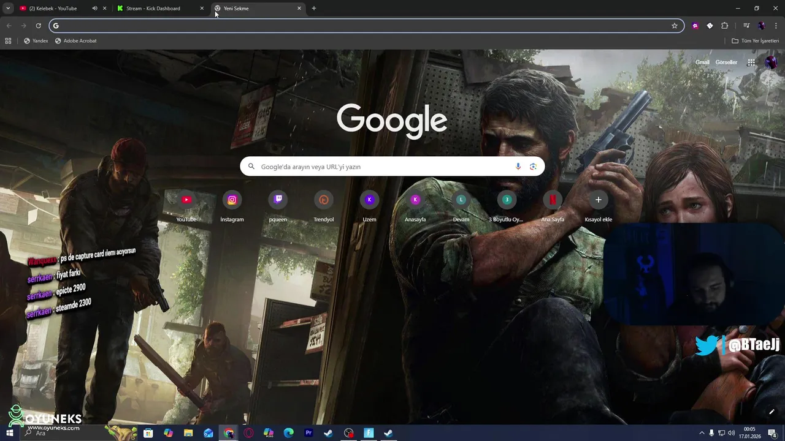Open the Apps grid in bookmarks bar
The image size is (785, 441).
[8, 41]
